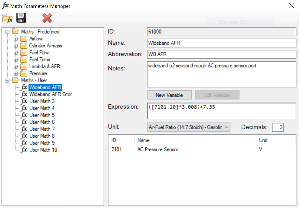Collapse the Maths - User node
The width and height of the screenshot is (299, 208).
[x=7, y=81]
